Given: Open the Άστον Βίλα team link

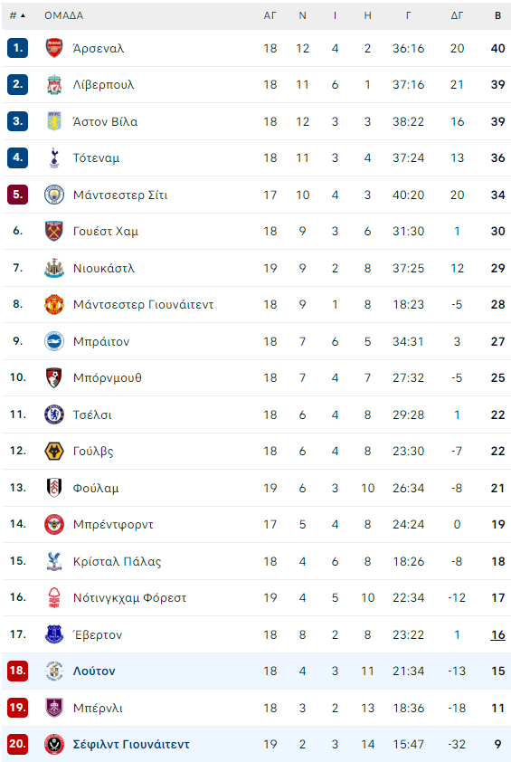Looking at the screenshot, I should click(x=106, y=121).
